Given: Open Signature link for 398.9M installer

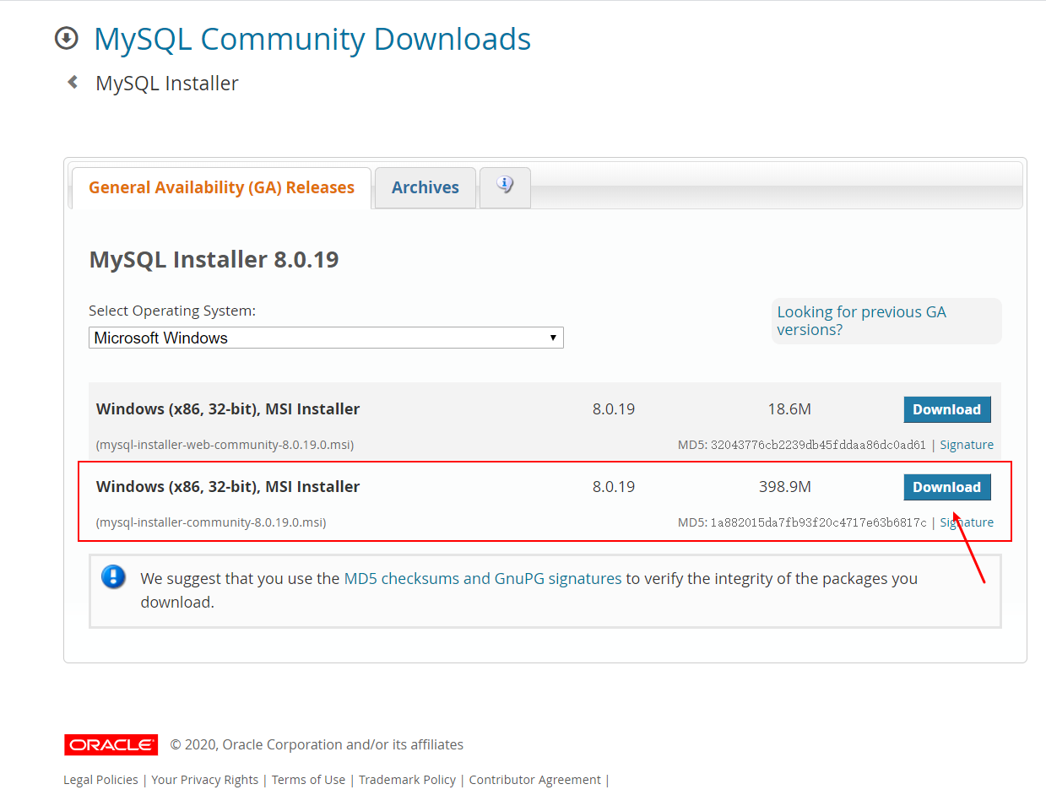Looking at the screenshot, I should tap(967, 522).
